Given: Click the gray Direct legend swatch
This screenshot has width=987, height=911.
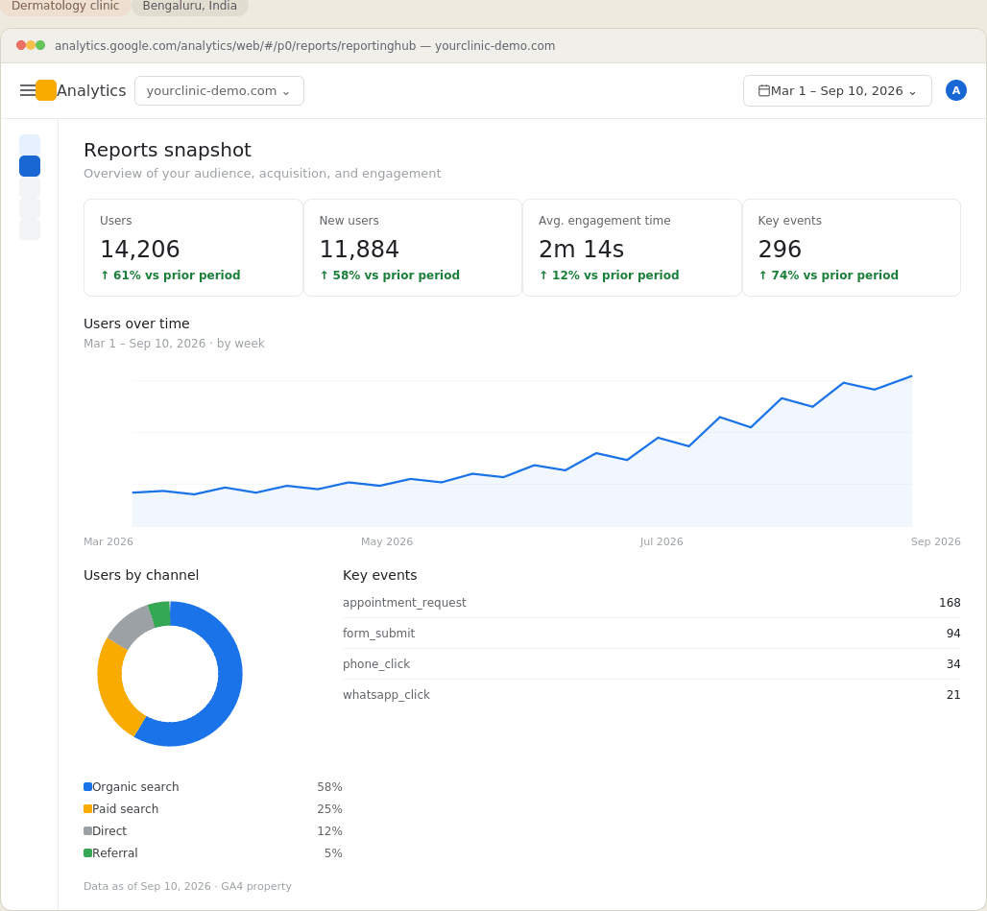Looking at the screenshot, I should click(x=87, y=831).
